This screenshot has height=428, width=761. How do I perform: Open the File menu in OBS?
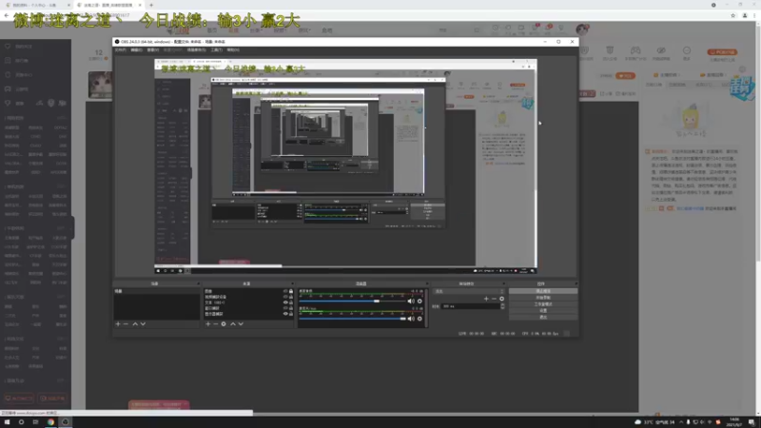[x=121, y=50]
